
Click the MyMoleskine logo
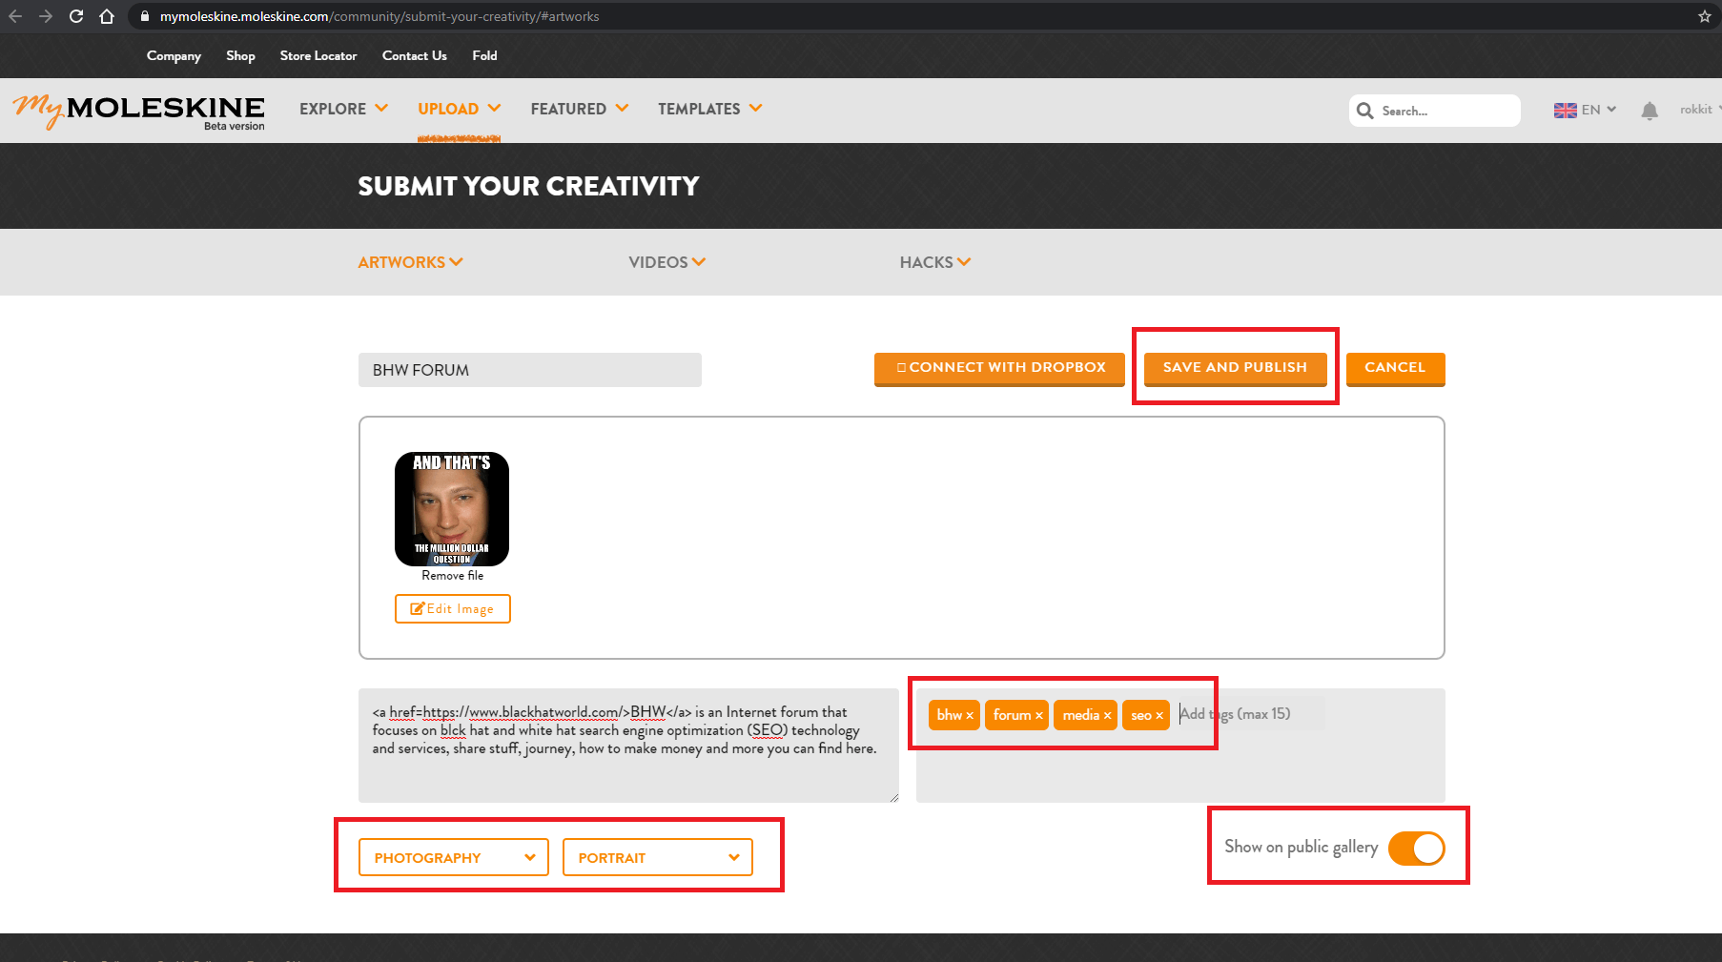pos(139,112)
